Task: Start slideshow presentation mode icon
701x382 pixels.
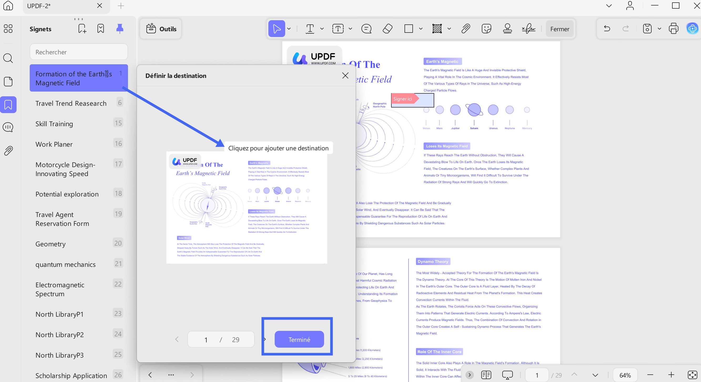Action: click(507, 375)
